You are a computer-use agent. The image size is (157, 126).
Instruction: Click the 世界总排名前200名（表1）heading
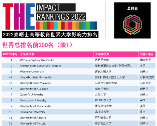[x=37, y=45]
